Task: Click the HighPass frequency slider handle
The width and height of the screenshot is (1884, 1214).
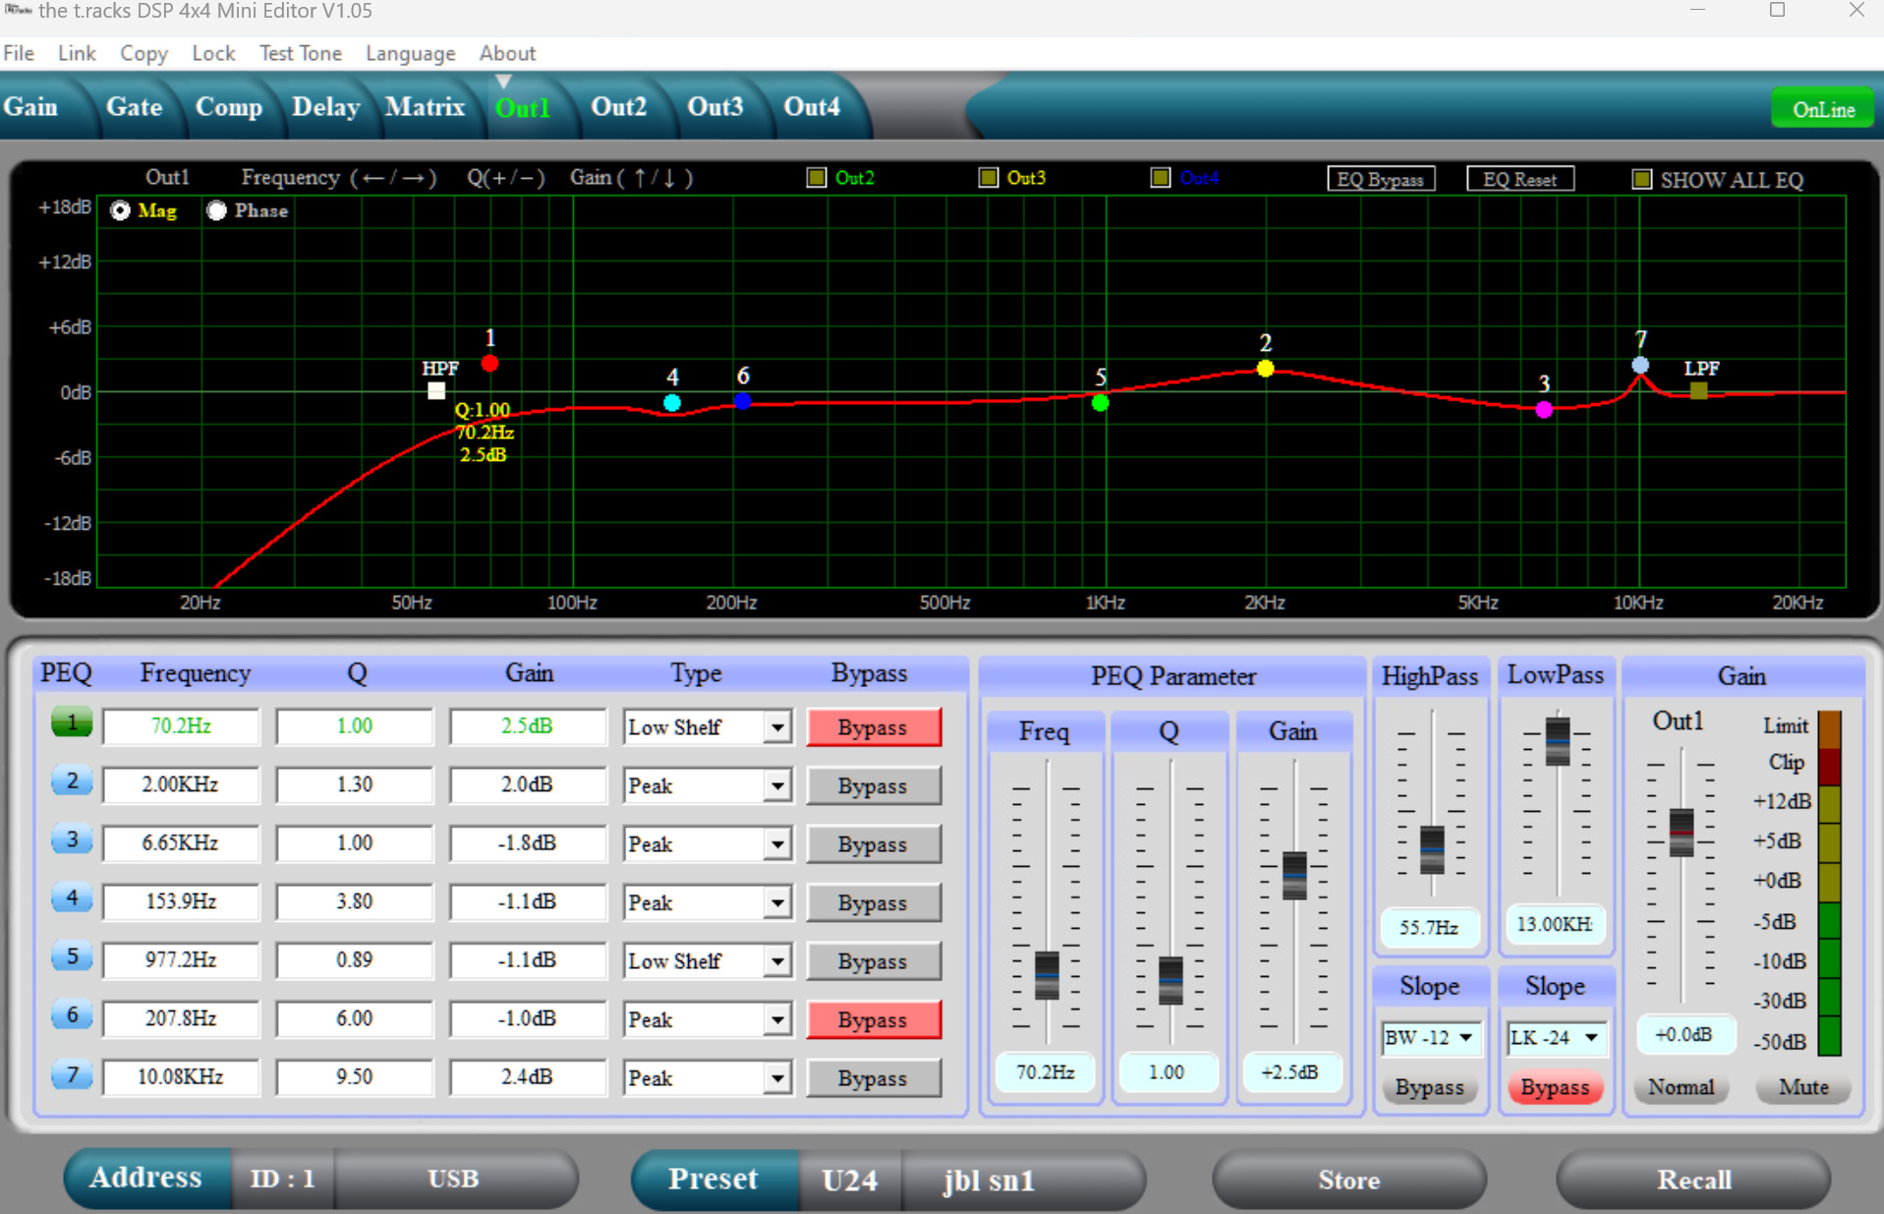Action: pyautogui.click(x=1432, y=850)
